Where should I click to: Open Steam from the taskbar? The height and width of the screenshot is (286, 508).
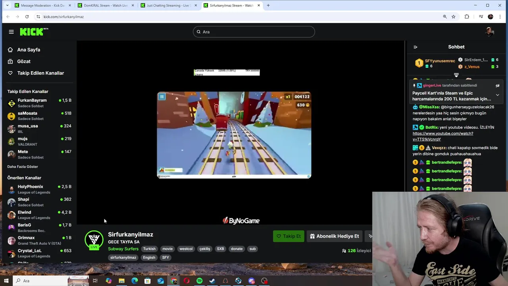[x=212, y=281]
